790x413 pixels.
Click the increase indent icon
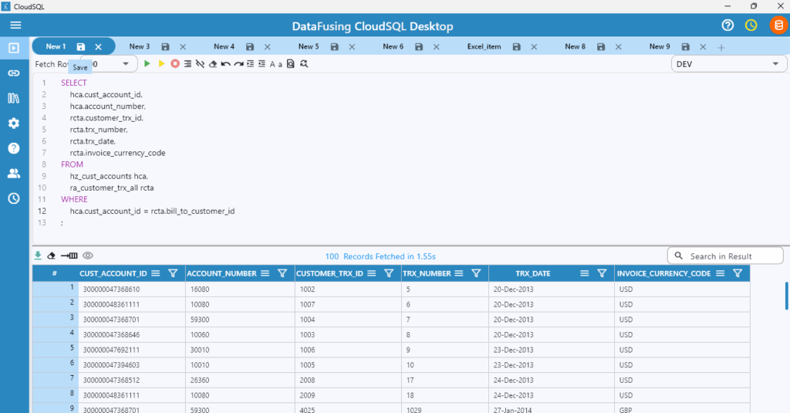[x=251, y=63]
